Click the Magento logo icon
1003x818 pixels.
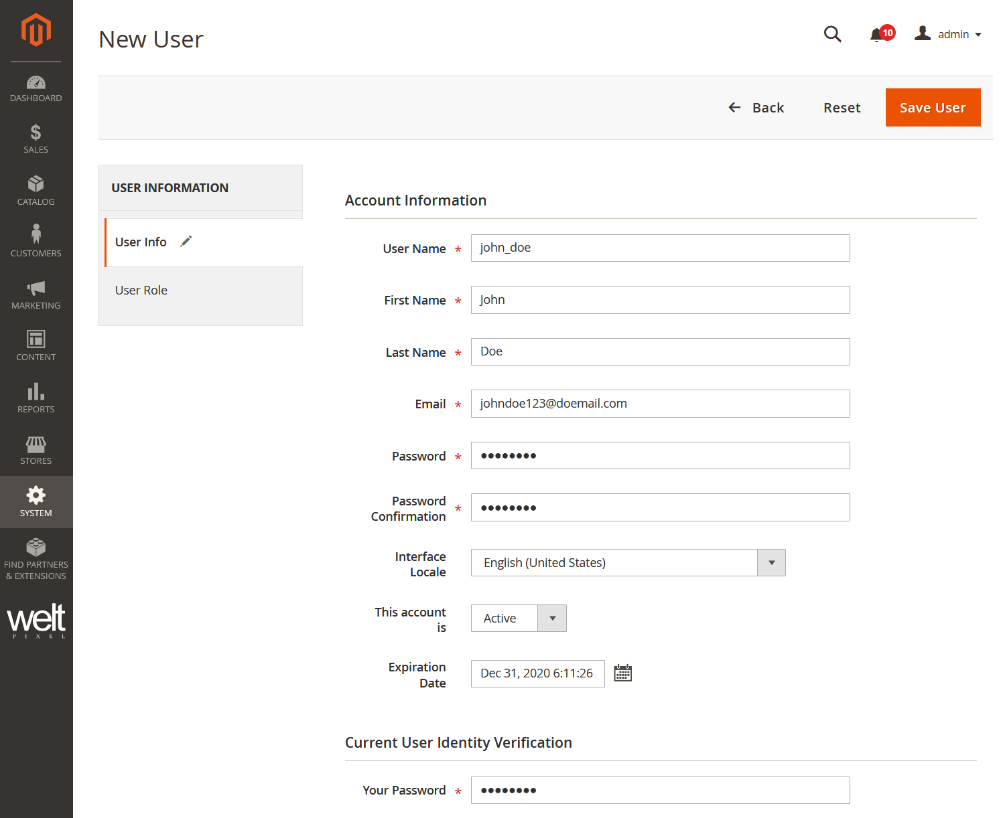pyautogui.click(x=36, y=30)
